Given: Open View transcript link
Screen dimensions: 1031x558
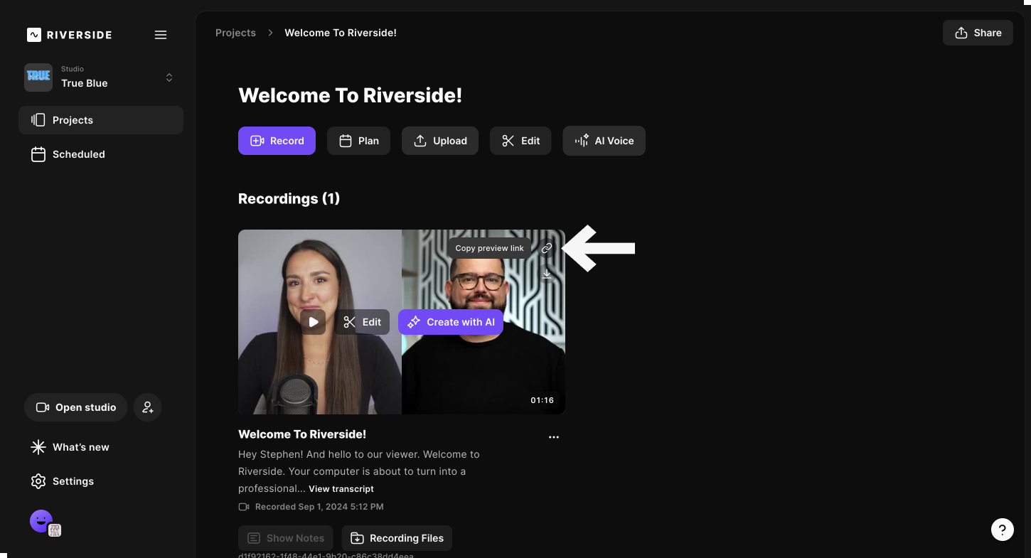Looking at the screenshot, I should click(x=341, y=489).
